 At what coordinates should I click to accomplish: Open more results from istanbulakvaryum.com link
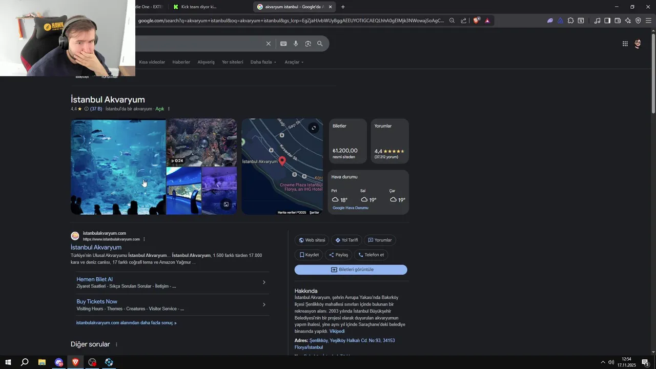(x=127, y=323)
